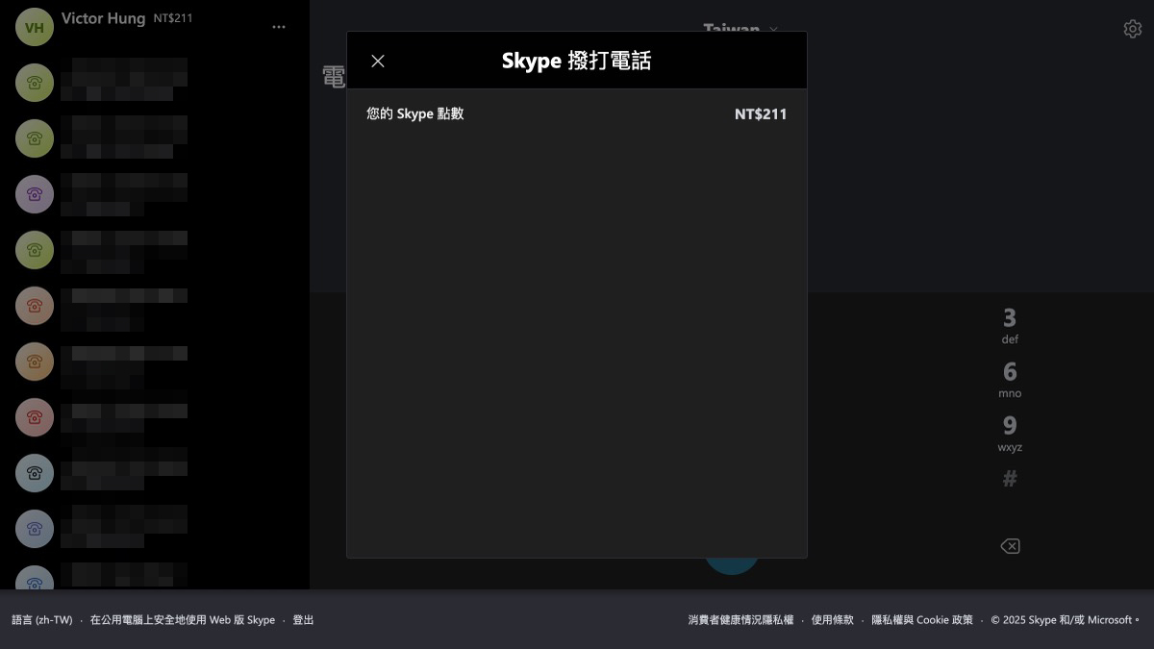Click NT$211 balance beside Victor Hung
Image resolution: width=1154 pixels, height=649 pixels.
[x=173, y=18]
